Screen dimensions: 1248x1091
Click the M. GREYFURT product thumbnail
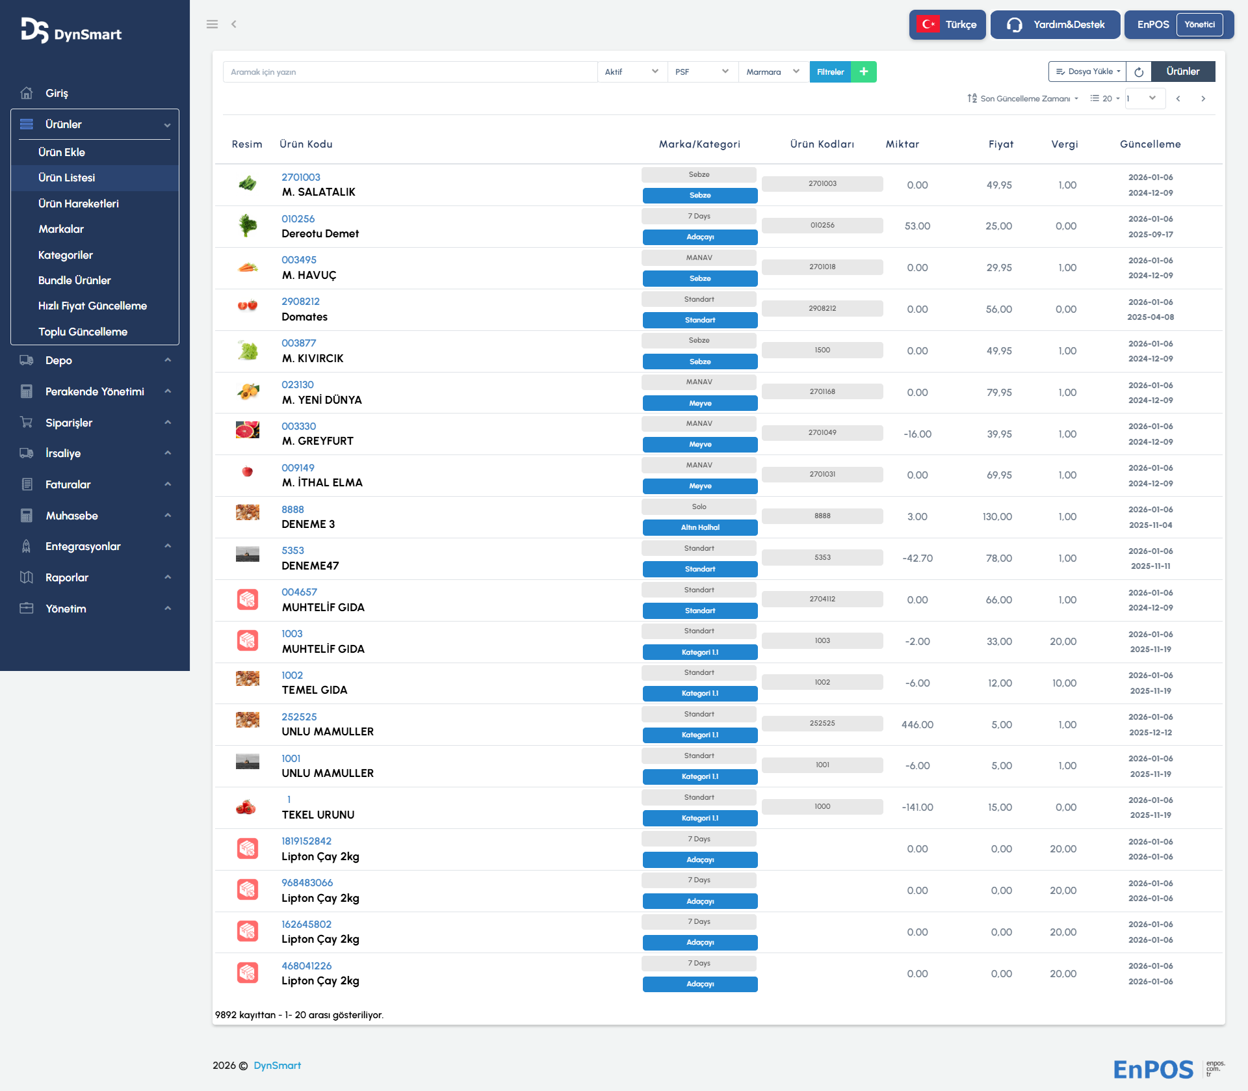247,430
